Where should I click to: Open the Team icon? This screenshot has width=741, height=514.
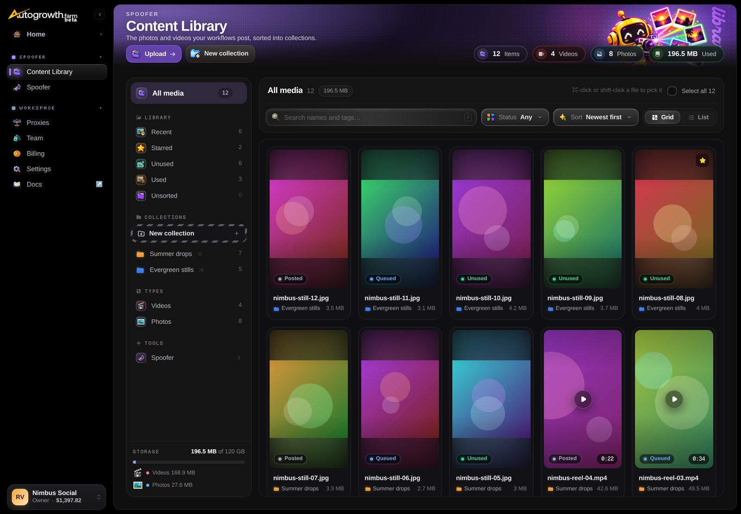[17, 138]
